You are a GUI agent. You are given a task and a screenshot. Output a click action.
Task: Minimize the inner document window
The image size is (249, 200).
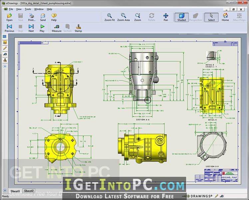[x=227, y=9]
